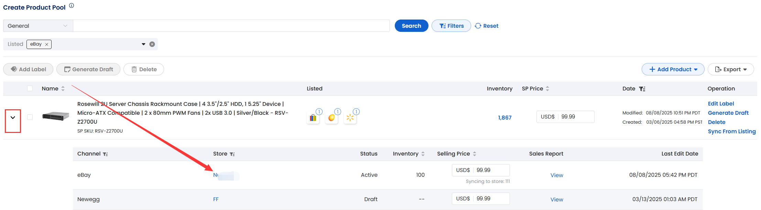Click Edit Label in Operation column
The height and width of the screenshot is (210, 761).
(x=721, y=103)
